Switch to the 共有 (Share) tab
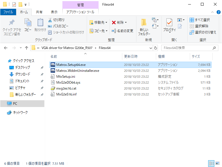This screenshot has width=222, height=167. [x=39, y=12]
